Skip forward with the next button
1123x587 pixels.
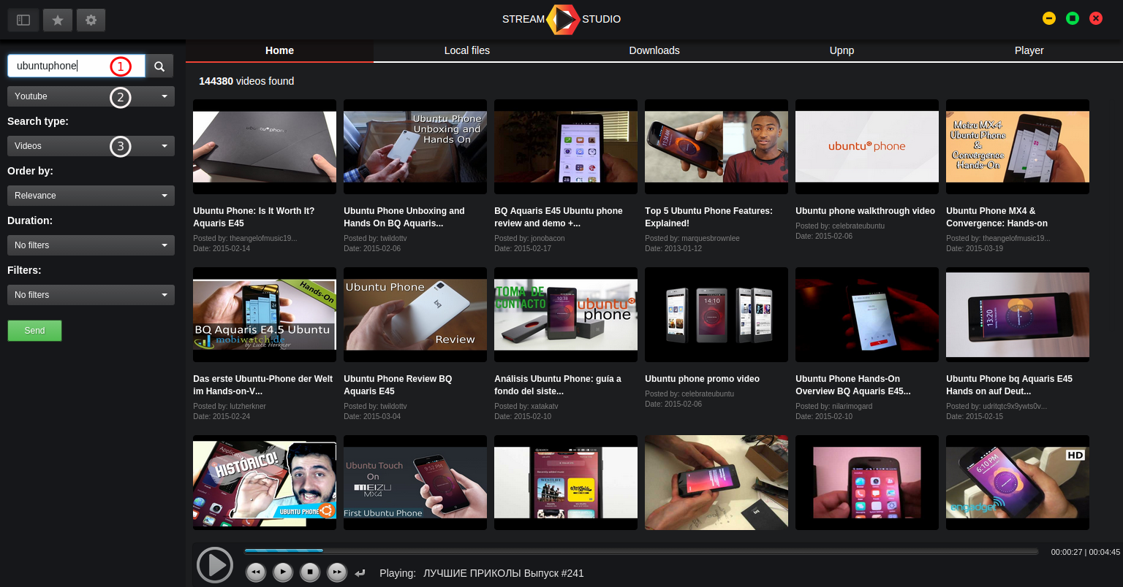click(336, 572)
